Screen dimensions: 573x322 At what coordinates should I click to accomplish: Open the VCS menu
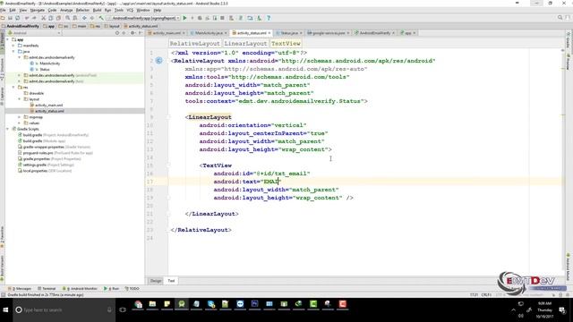(x=130, y=10)
